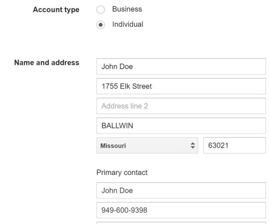Viewport: 270px width, 224px height.
Task: Click the partially visible field below the phone number
Action: coord(181,222)
